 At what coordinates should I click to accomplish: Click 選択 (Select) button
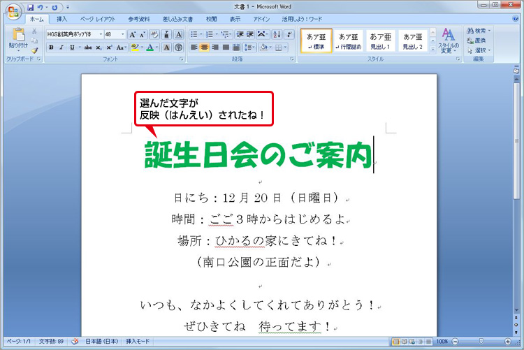point(479,50)
